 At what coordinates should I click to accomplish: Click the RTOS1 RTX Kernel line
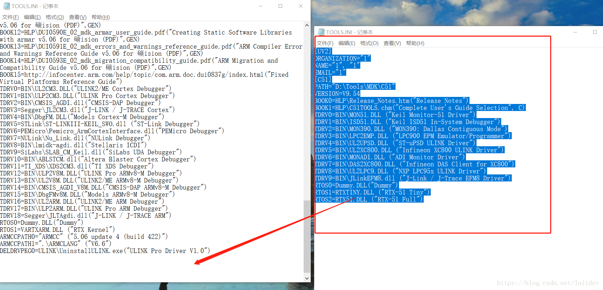[x=57, y=230]
